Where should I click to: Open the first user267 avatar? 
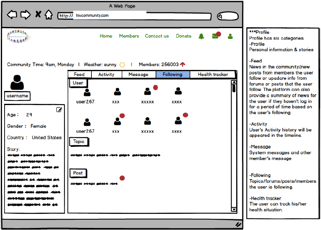87,92
